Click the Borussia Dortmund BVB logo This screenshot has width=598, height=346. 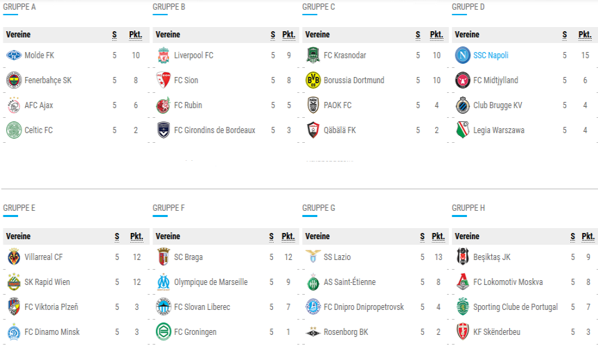coord(313,80)
